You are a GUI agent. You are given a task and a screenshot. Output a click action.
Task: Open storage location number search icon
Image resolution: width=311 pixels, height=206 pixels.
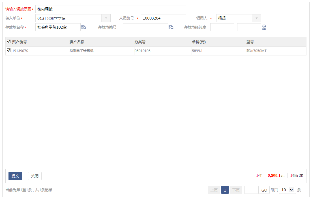[171, 27]
